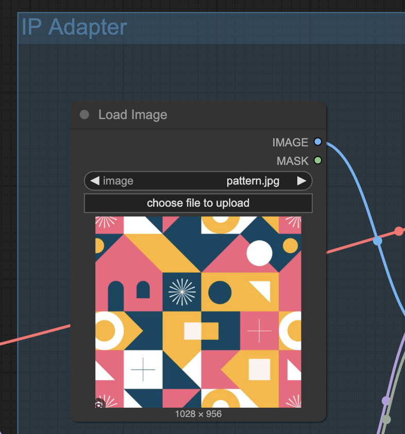Collapse the Load Image node using its gray dot
This screenshot has width=405, height=434.
(x=85, y=114)
